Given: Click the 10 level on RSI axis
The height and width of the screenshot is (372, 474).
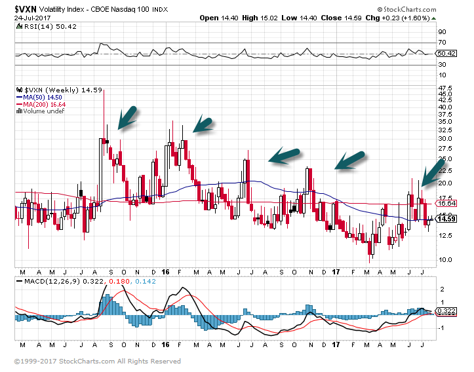Looking at the screenshot, I should click(442, 75).
